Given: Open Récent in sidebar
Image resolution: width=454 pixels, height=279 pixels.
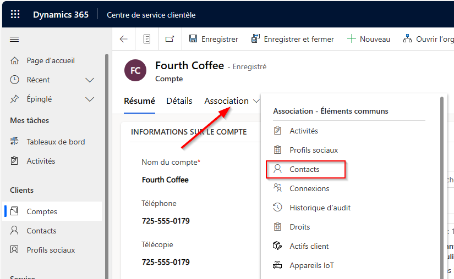Looking at the screenshot, I should click(x=38, y=80).
